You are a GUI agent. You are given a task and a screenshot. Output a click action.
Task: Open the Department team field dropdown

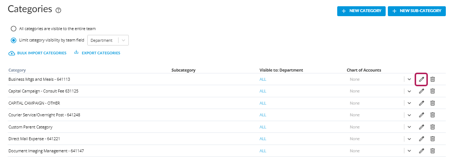point(108,40)
